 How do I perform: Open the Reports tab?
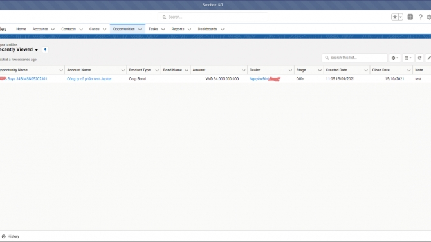(178, 29)
